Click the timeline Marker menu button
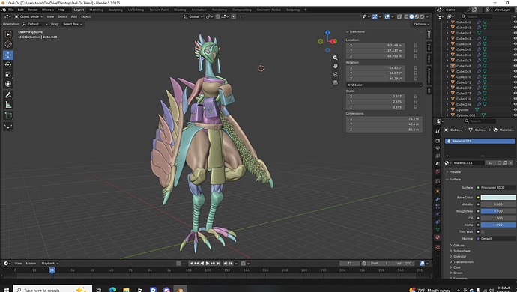 31,263
